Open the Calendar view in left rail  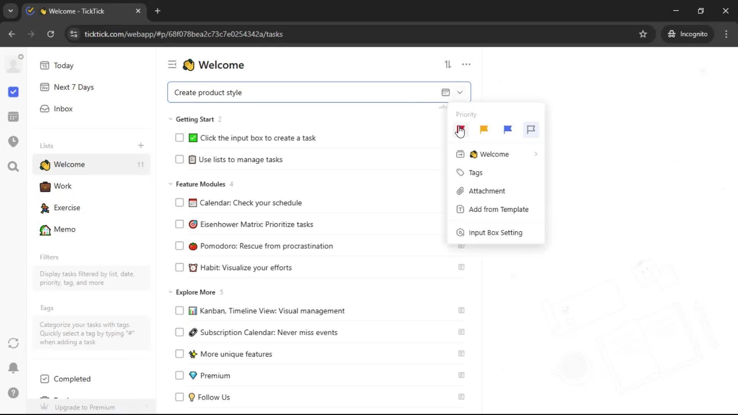click(13, 117)
